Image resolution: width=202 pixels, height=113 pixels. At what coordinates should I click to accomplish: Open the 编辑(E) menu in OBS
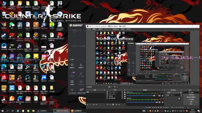click(x=94, y=29)
